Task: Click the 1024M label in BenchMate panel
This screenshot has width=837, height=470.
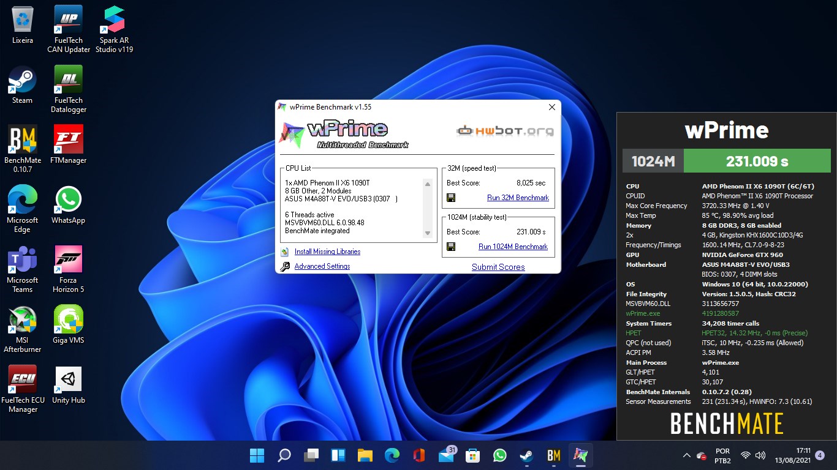Action: (653, 162)
